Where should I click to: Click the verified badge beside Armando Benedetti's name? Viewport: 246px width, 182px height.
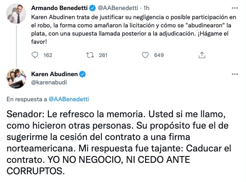(x=92, y=8)
